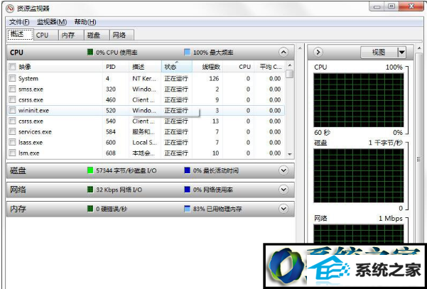Click process list scrollbar up arrow
The height and width of the screenshot is (289, 427).
tap(290, 65)
